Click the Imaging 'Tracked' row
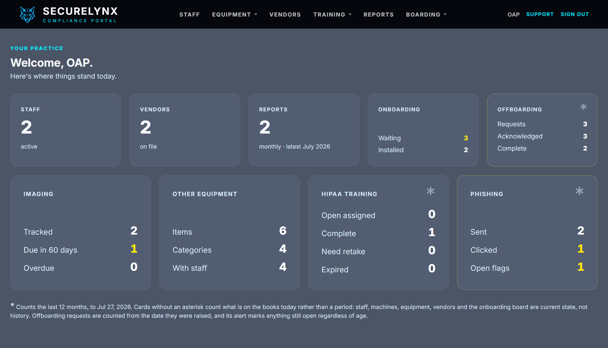Image resolution: width=608 pixels, height=348 pixels. click(x=81, y=231)
